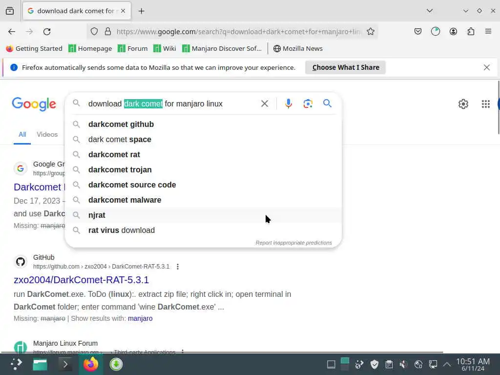This screenshot has height=375, width=500.
Task: Open Google Lens image search
Action: coord(308,104)
